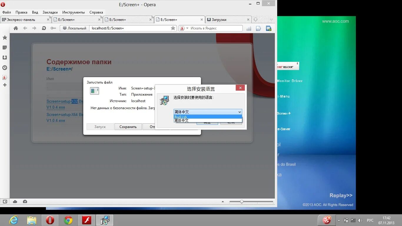The width and height of the screenshot is (402, 226).
Task: Open the downloads panel in sidebar
Action: 5,58
